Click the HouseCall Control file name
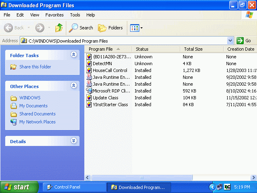 pyautogui.click(x=110, y=70)
